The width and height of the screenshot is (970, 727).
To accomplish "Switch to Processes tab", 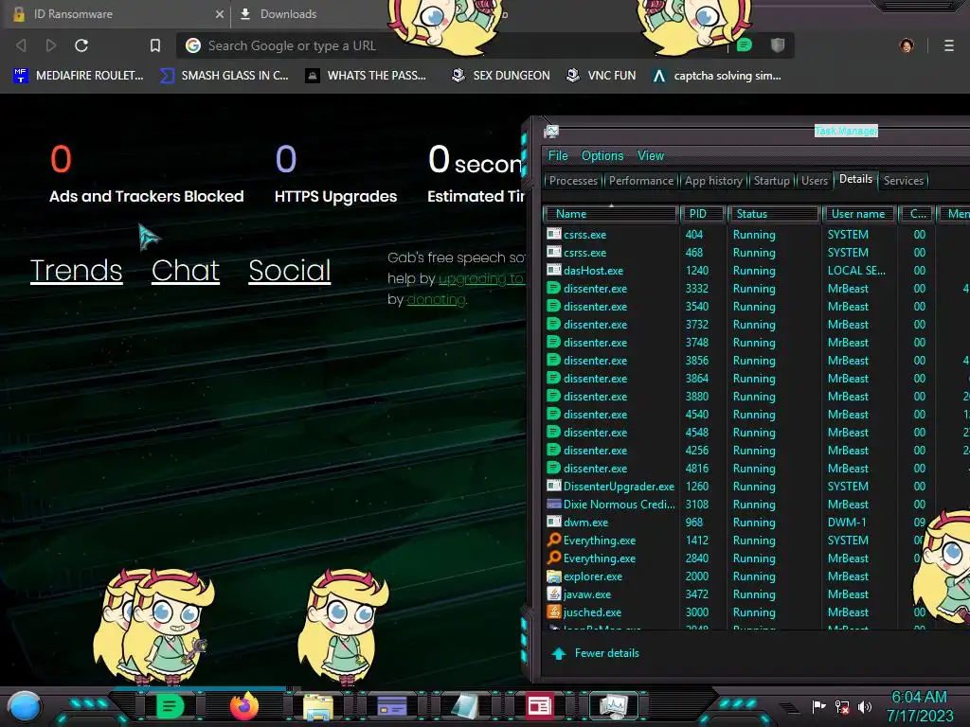I will (x=573, y=181).
